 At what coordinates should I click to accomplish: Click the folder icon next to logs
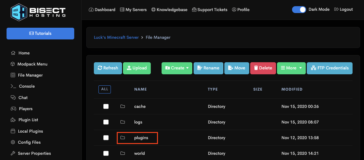[123, 122]
